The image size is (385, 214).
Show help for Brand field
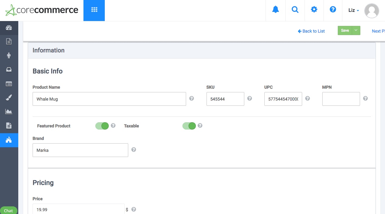134,150
